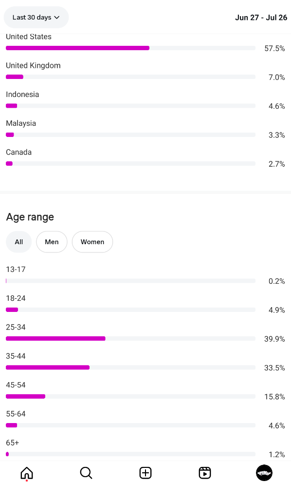
Task: Click the 45-54 age group label
Action: [16, 385]
